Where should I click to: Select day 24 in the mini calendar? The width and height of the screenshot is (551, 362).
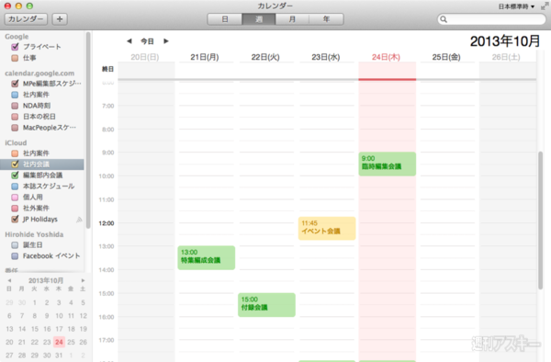pos(59,342)
